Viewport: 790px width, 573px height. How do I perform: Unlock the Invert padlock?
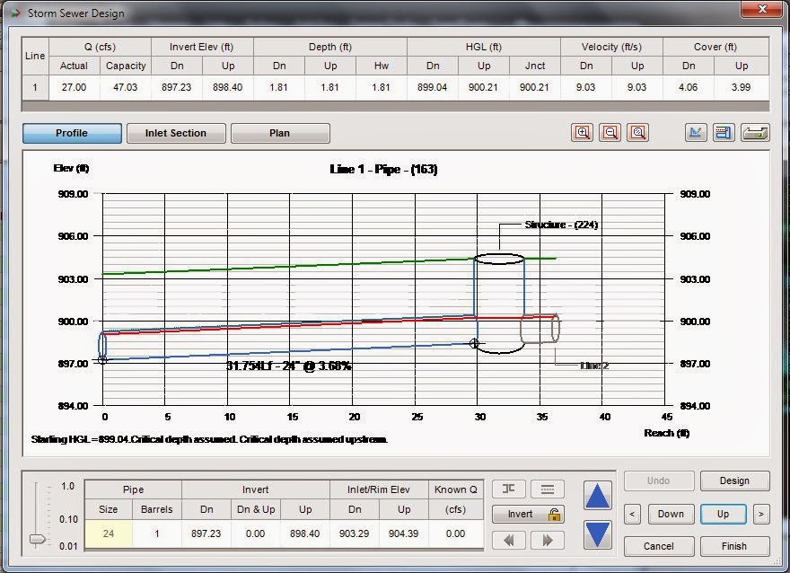[555, 514]
